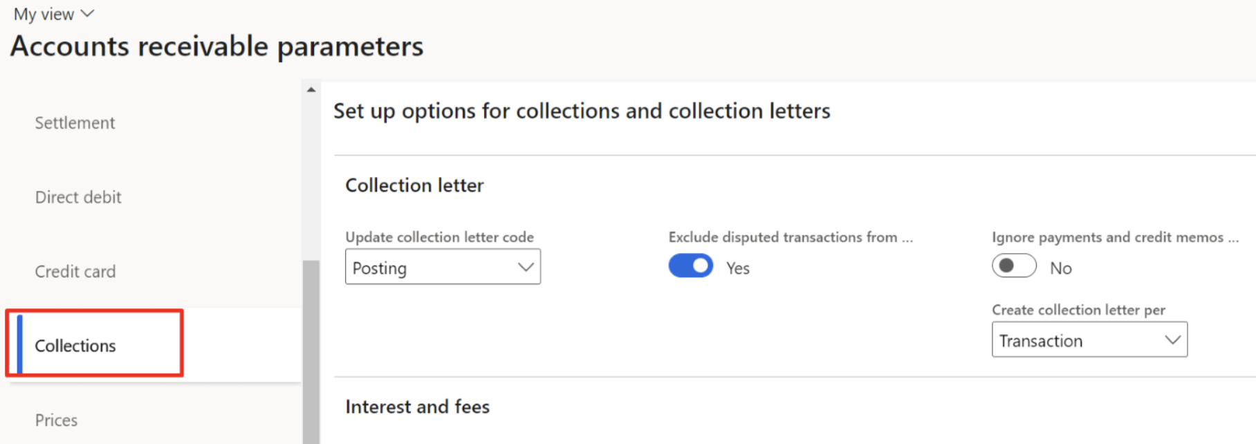Viewport: 1256px width, 444px height.
Task: Go to the Prices tab
Action: click(57, 420)
